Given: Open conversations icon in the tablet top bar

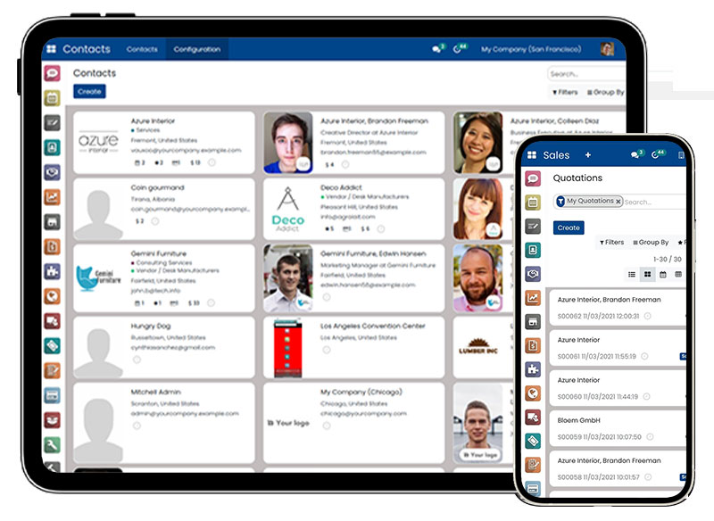Looking at the screenshot, I should tap(438, 48).
